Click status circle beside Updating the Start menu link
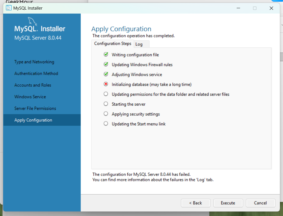The image size is (283, 216). coord(106,124)
